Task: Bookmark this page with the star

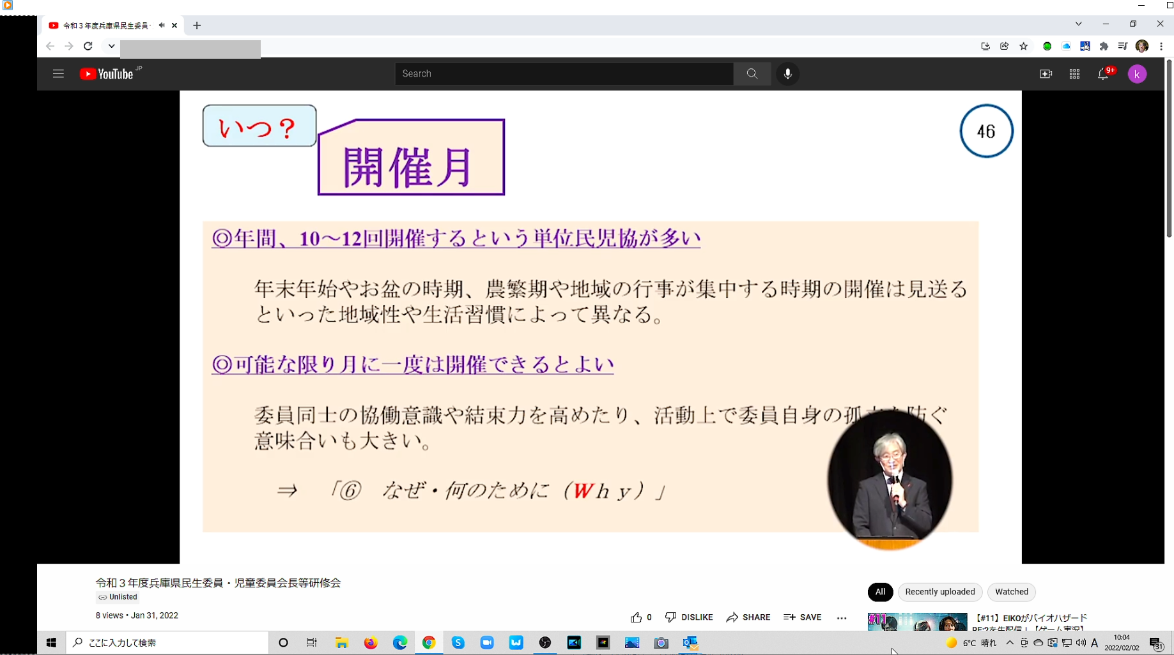Action: pyautogui.click(x=1024, y=46)
